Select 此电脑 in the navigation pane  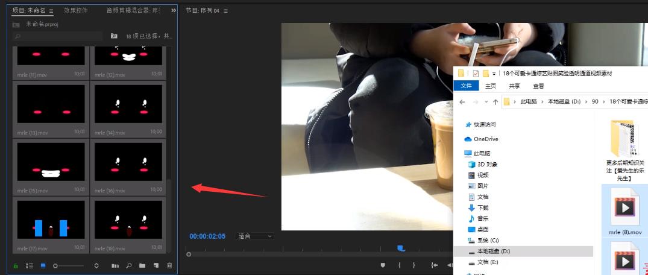point(482,153)
